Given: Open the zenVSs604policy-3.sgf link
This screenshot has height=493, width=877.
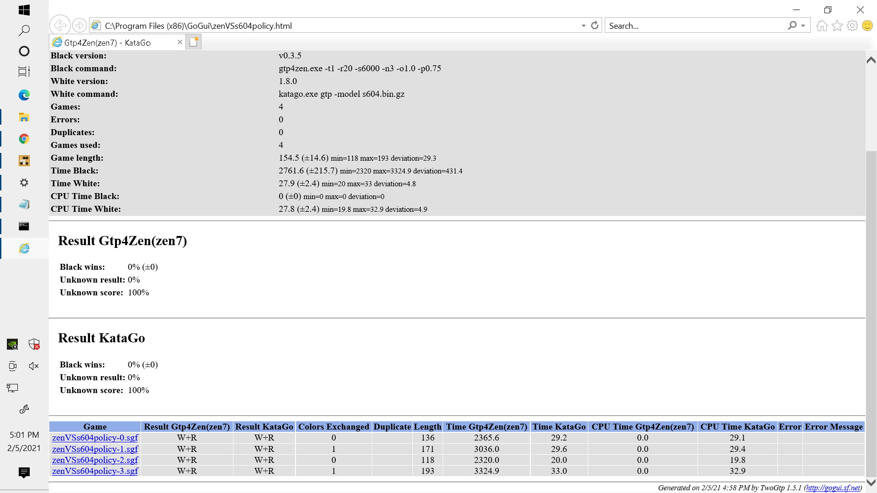Looking at the screenshot, I should tap(95, 471).
